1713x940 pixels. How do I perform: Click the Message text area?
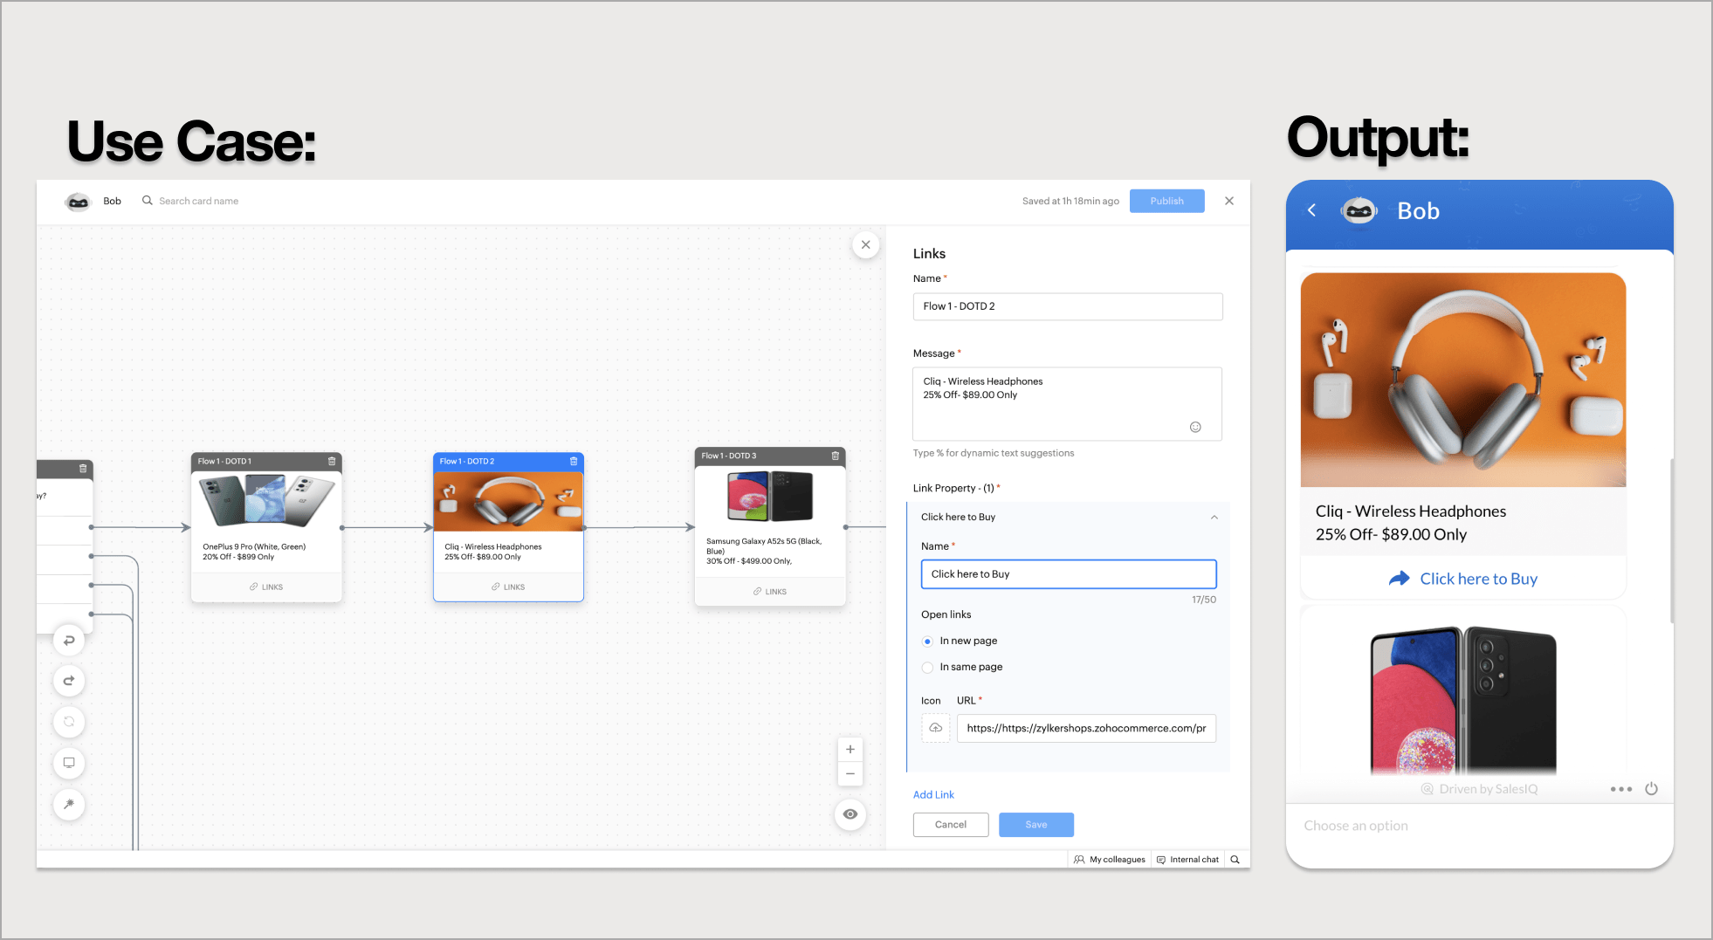tap(1068, 403)
